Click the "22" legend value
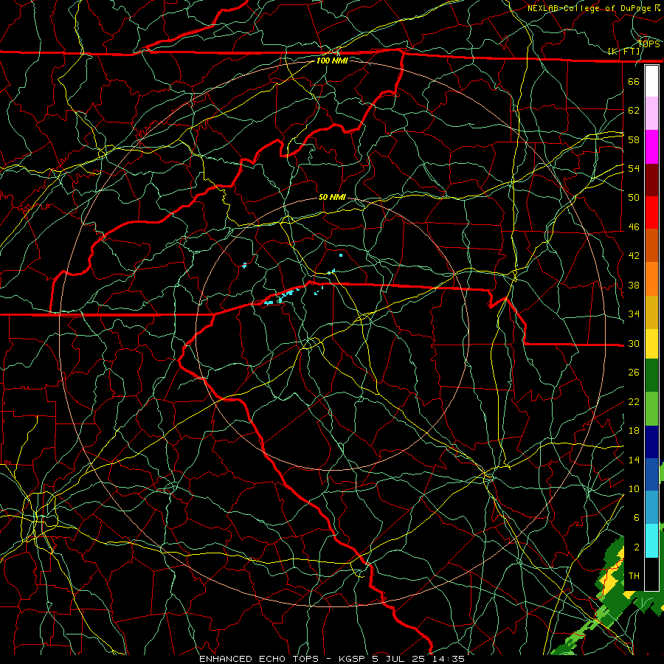 pyautogui.click(x=634, y=401)
